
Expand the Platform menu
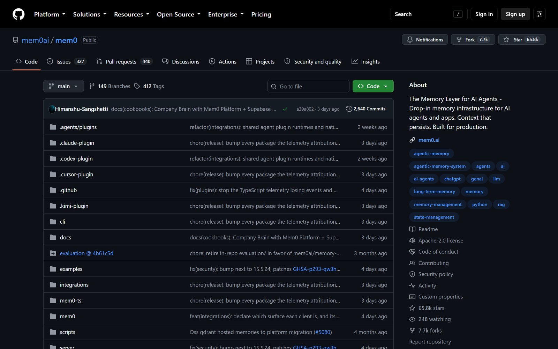pyautogui.click(x=50, y=14)
